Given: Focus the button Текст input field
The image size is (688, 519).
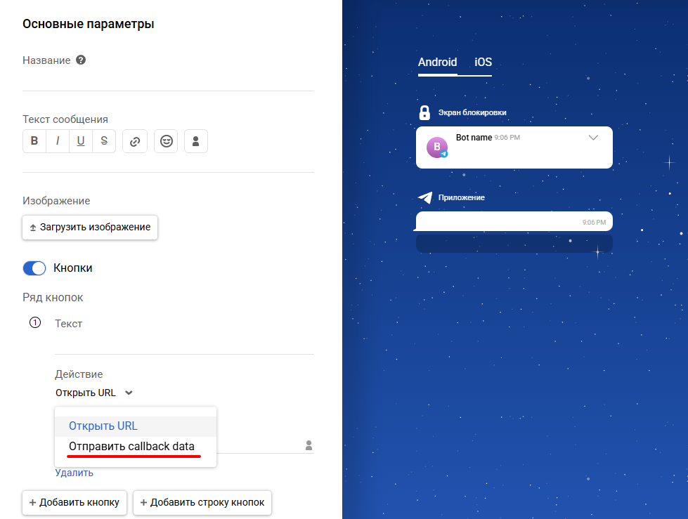Looking at the screenshot, I should [x=184, y=343].
